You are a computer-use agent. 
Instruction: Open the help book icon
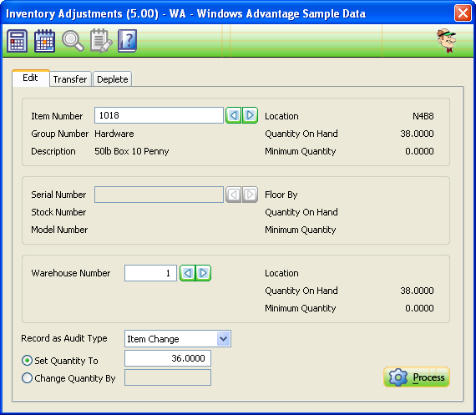tap(128, 41)
